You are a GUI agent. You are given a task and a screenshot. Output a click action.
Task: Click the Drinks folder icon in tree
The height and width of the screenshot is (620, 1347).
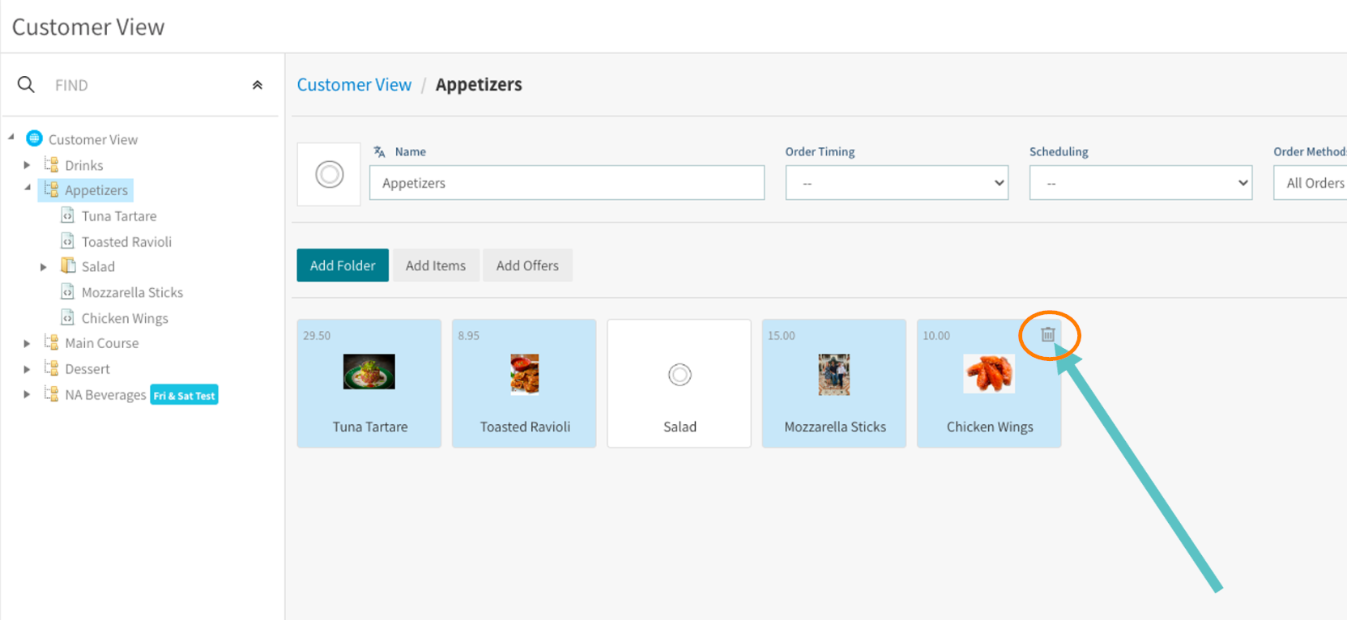[x=52, y=165]
